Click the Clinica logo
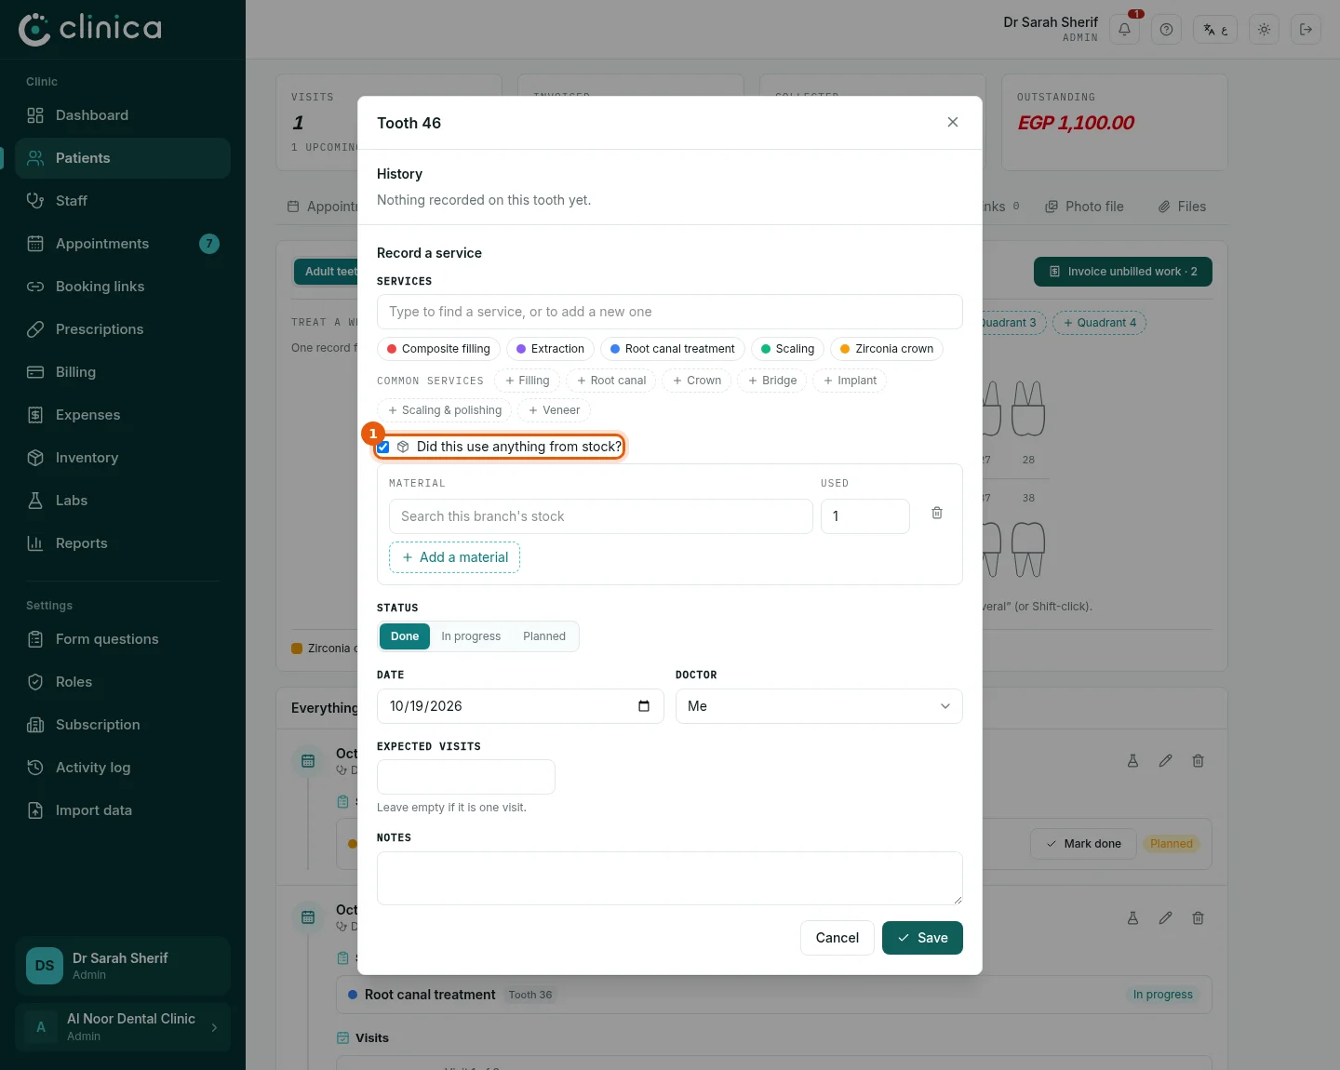 tap(90, 29)
